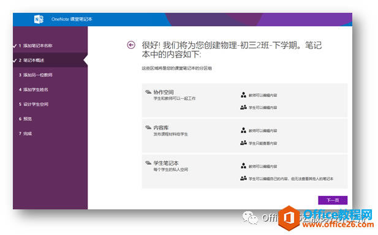This screenshot has height=235, width=378.
Task: Click the 学生笔记本 heading
Action: 166,163
